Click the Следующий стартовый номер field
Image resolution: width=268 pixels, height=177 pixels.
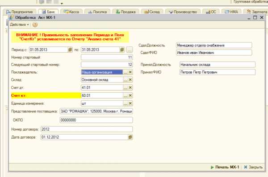107,65
